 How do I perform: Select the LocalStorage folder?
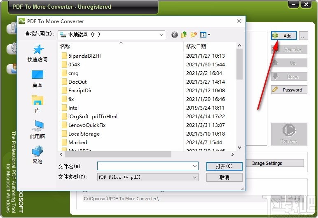[80, 134]
